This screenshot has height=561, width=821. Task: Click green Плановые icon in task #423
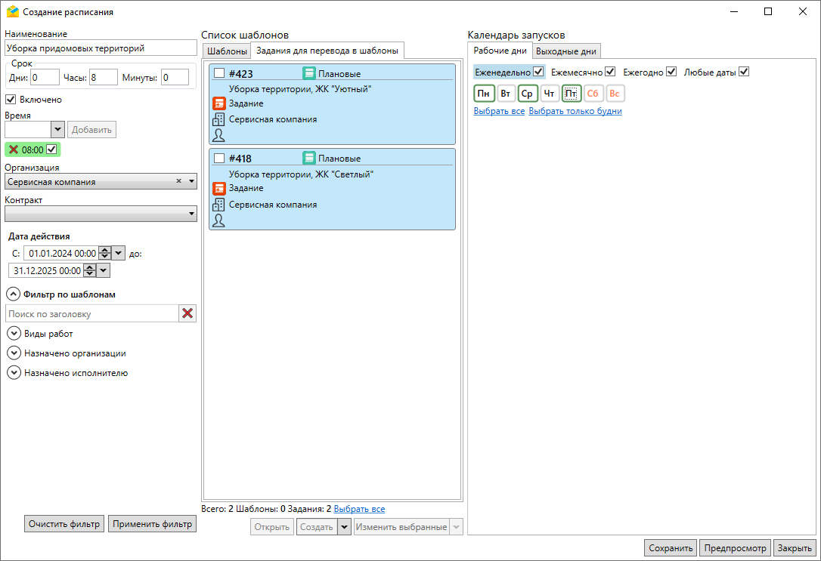309,73
